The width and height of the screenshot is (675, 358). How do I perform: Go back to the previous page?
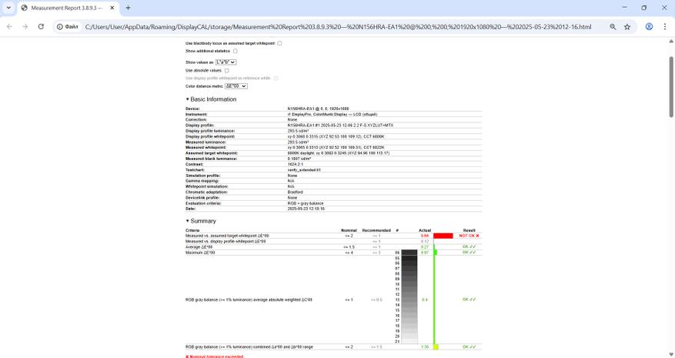9,27
